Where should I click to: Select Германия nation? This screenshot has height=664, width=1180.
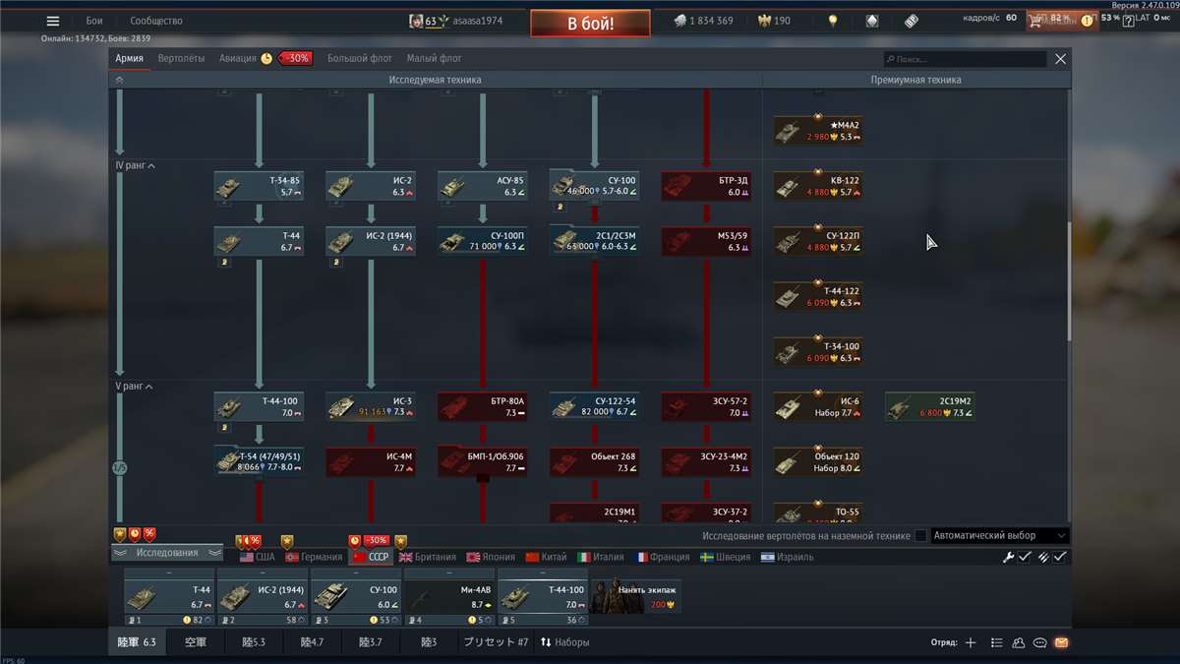point(314,557)
